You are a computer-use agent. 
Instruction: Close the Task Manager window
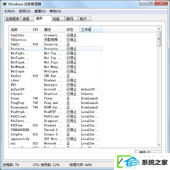click(x=161, y=3)
